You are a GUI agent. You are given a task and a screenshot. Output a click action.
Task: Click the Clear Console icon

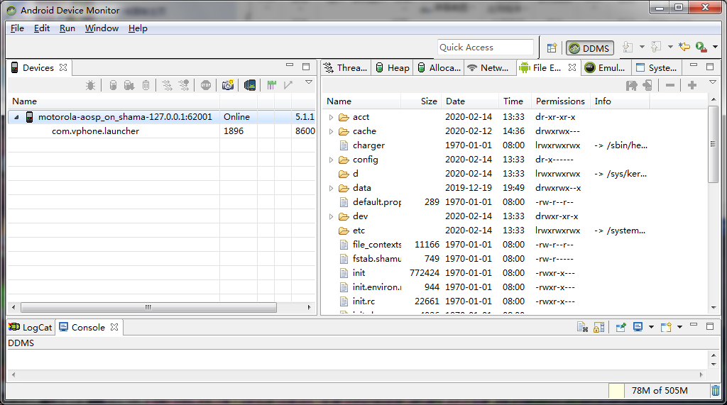pyautogui.click(x=582, y=327)
